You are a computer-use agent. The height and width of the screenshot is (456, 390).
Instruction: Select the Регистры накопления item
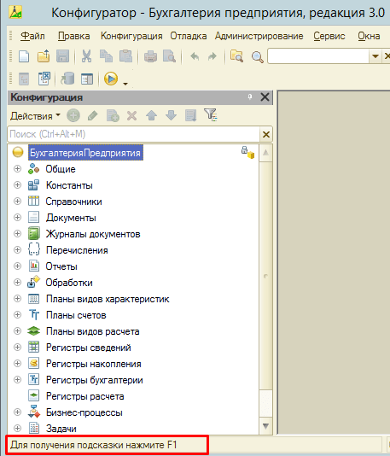tap(94, 364)
